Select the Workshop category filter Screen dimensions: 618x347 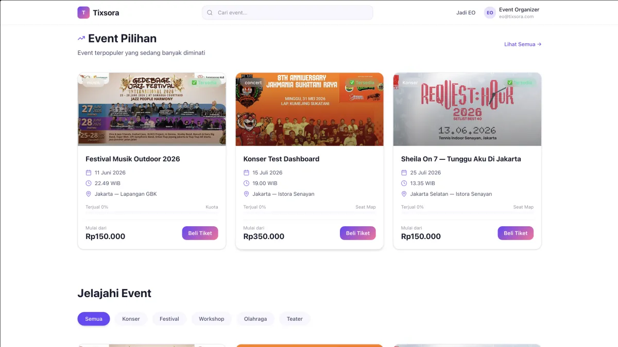click(x=212, y=319)
